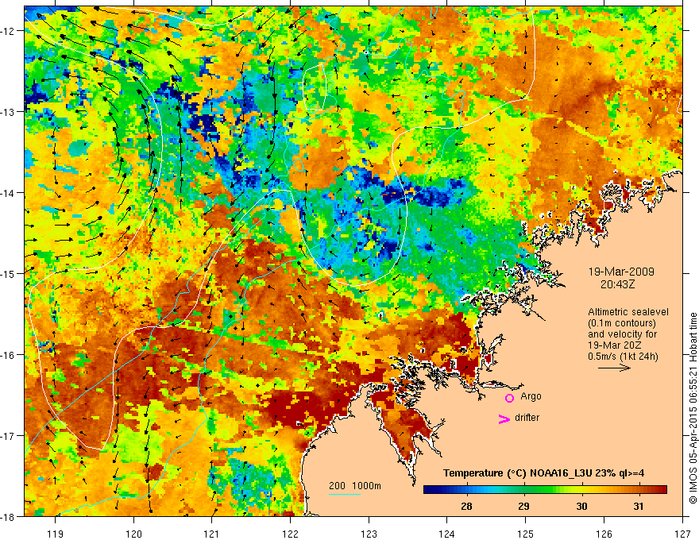Click the magenta drifter arrowhead legend symbol

(504, 418)
